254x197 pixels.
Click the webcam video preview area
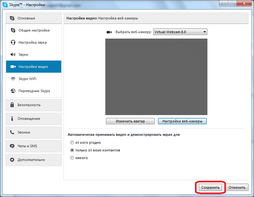[156, 77]
